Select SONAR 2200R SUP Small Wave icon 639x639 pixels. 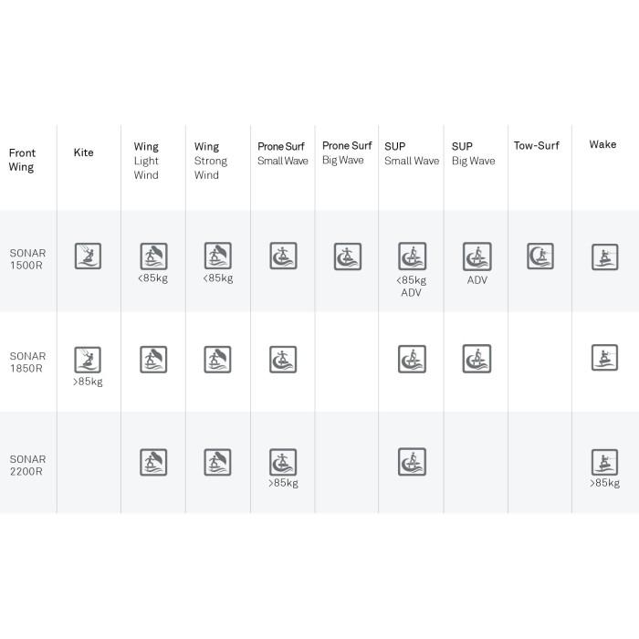point(412,462)
